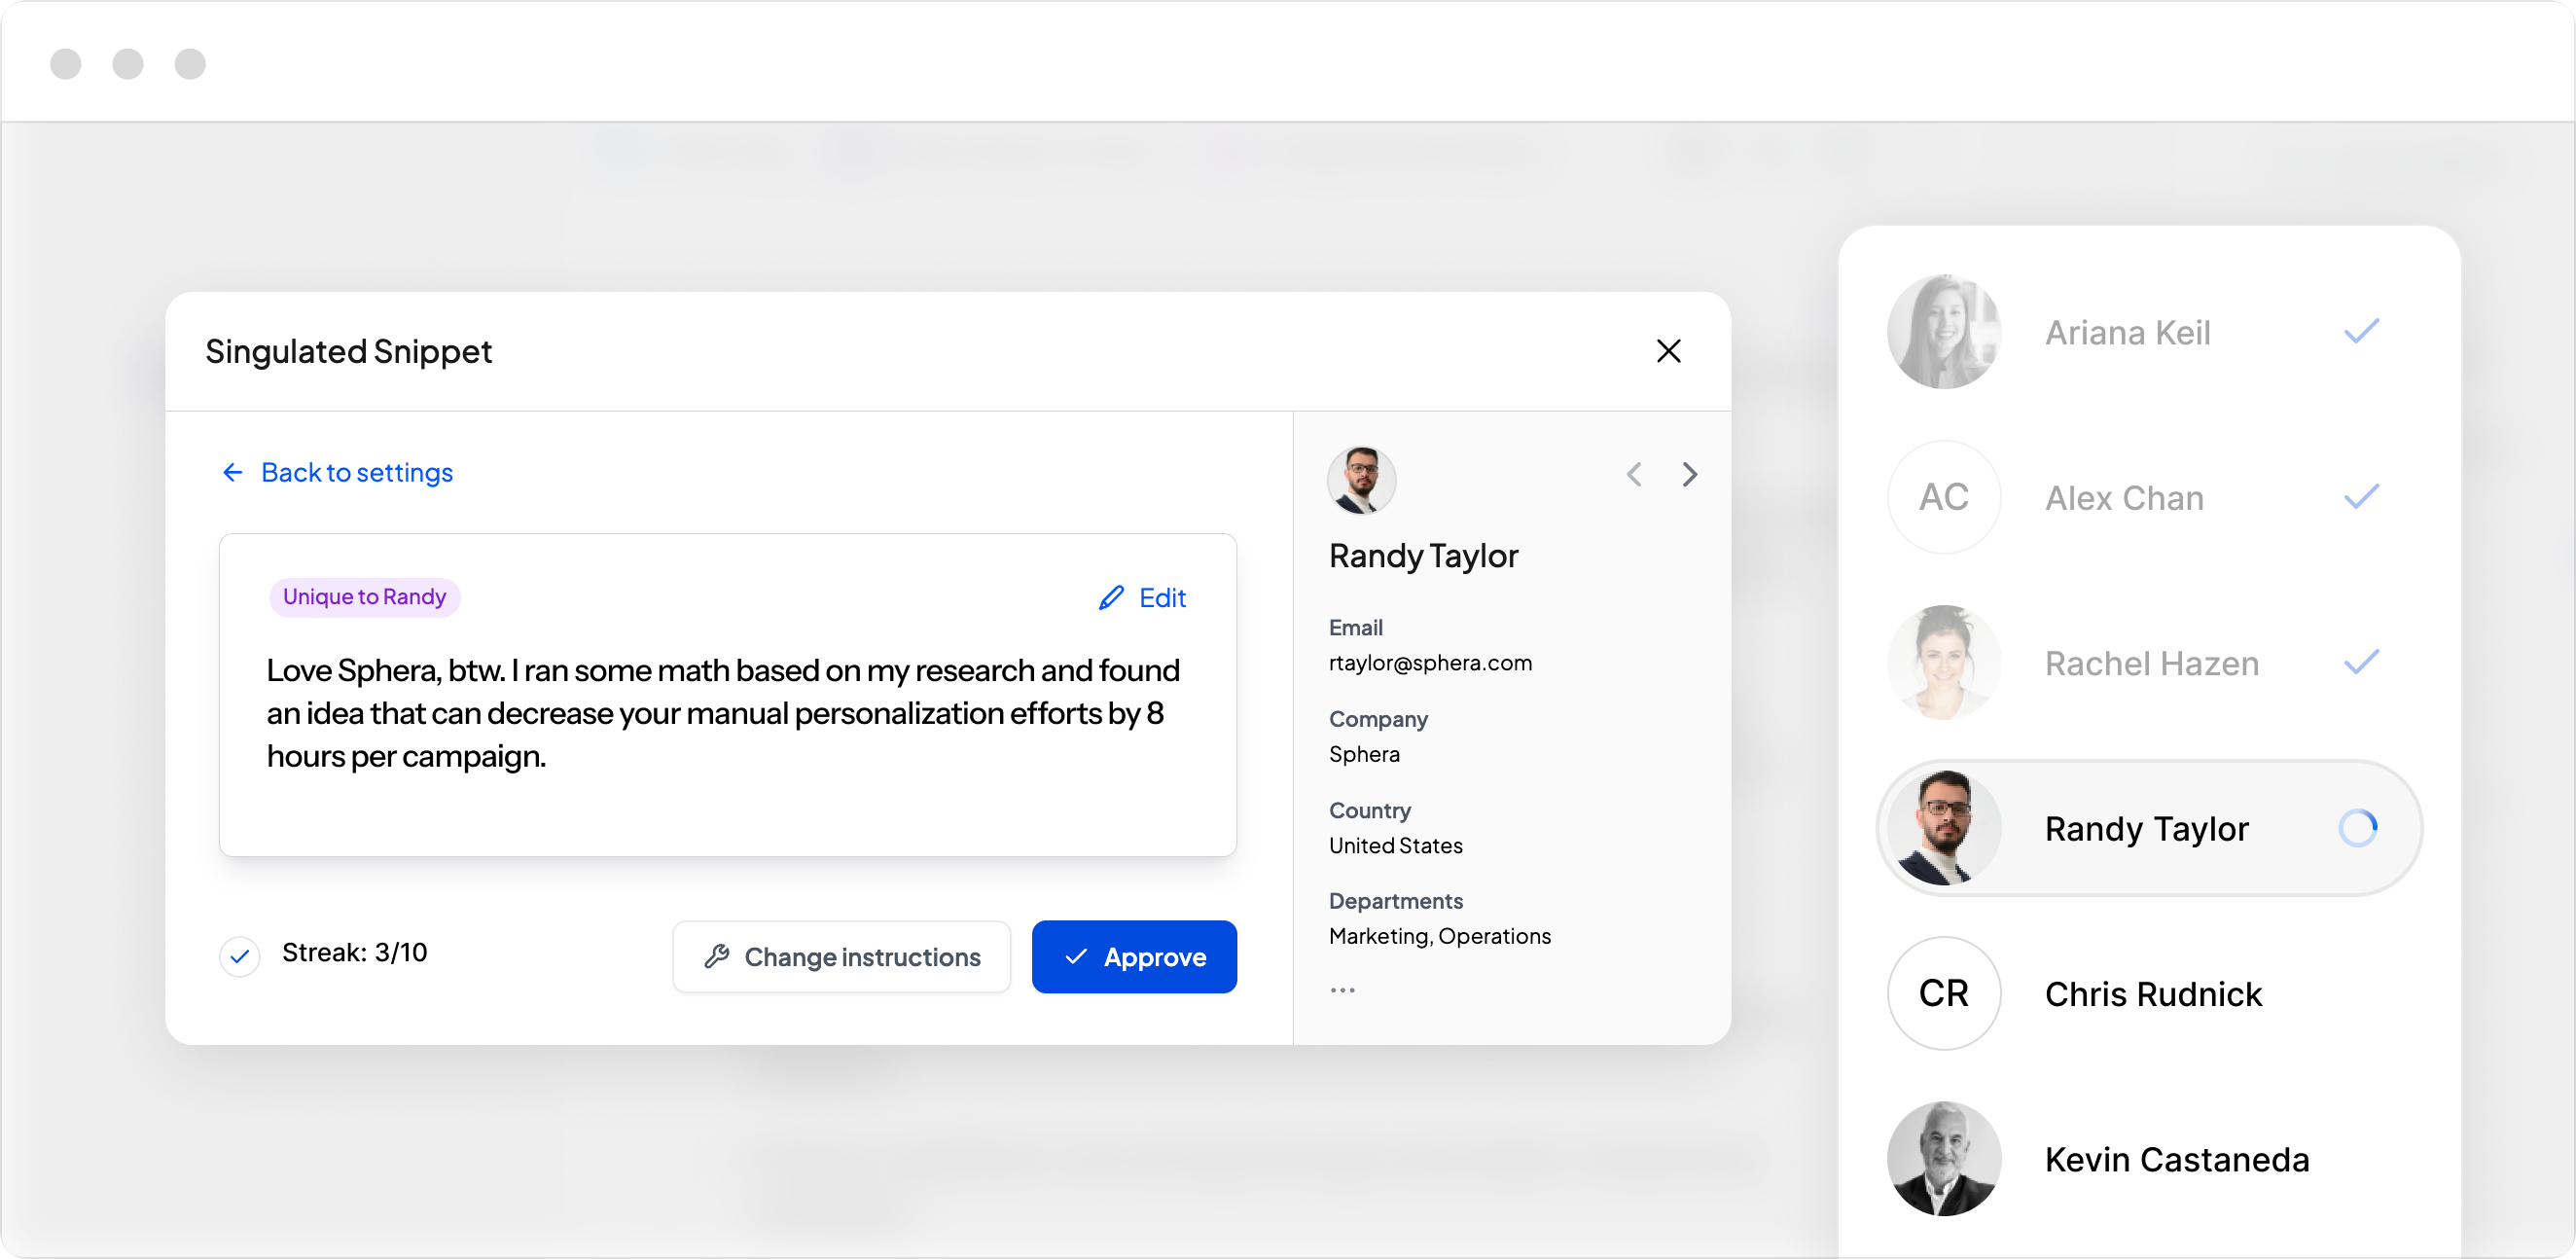The width and height of the screenshot is (2576, 1259).
Task: Click the Marketing, Operations departments value
Action: click(1440, 936)
